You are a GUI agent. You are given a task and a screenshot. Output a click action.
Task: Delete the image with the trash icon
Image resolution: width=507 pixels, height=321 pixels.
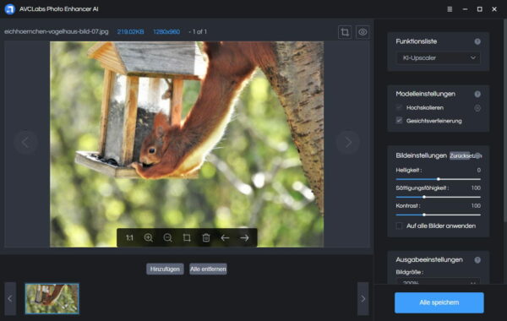(206, 238)
